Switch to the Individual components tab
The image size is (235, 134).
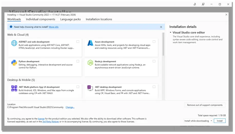click(x=40, y=19)
